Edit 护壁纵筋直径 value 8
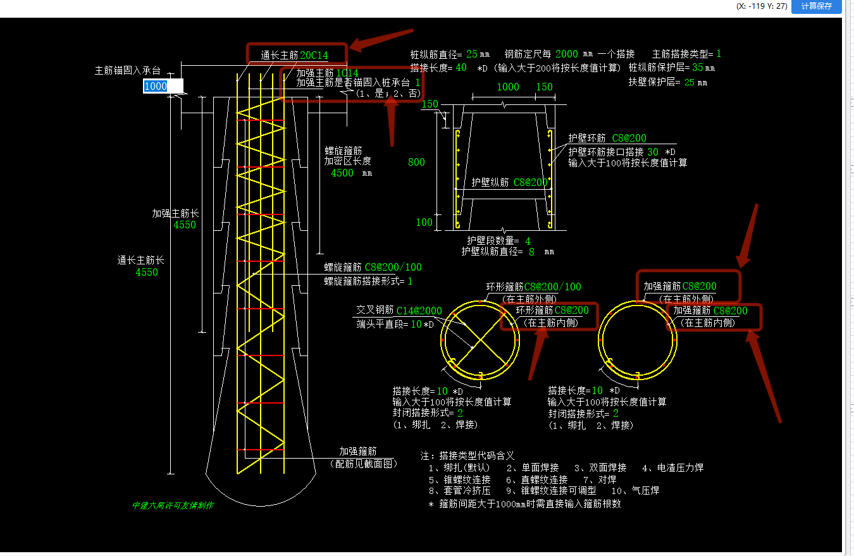854x556 pixels. pyautogui.click(x=531, y=251)
